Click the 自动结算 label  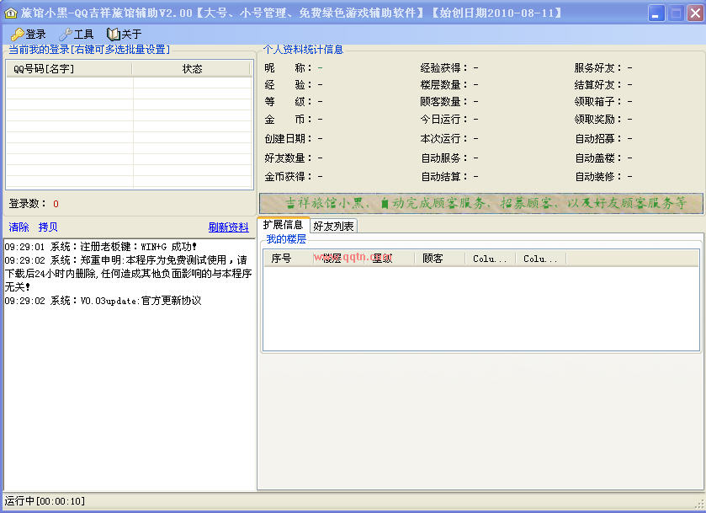click(443, 176)
